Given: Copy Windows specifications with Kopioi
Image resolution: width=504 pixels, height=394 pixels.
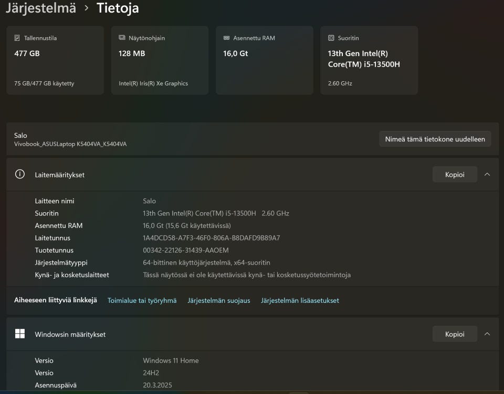Looking at the screenshot, I should pyautogui.click(x=455, y=334).
